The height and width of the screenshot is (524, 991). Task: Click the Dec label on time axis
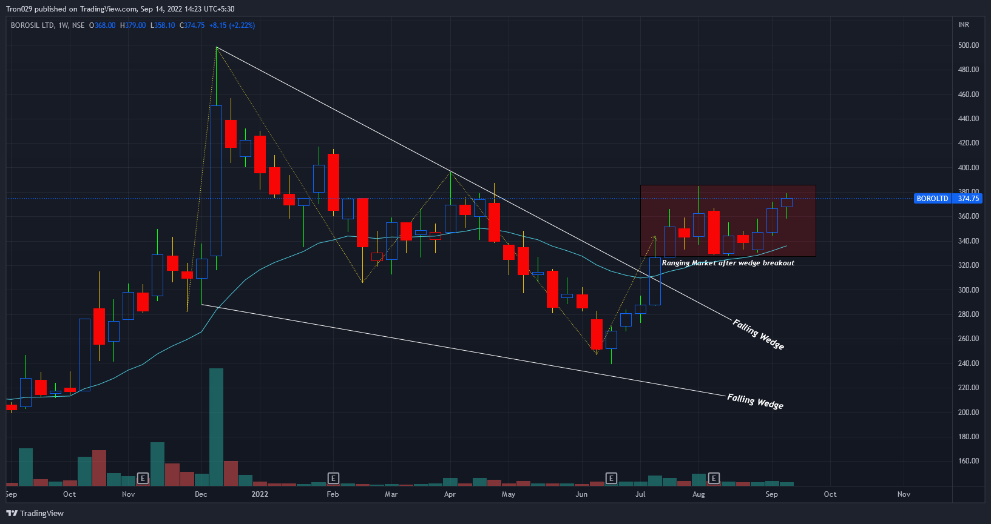point(201,494)
